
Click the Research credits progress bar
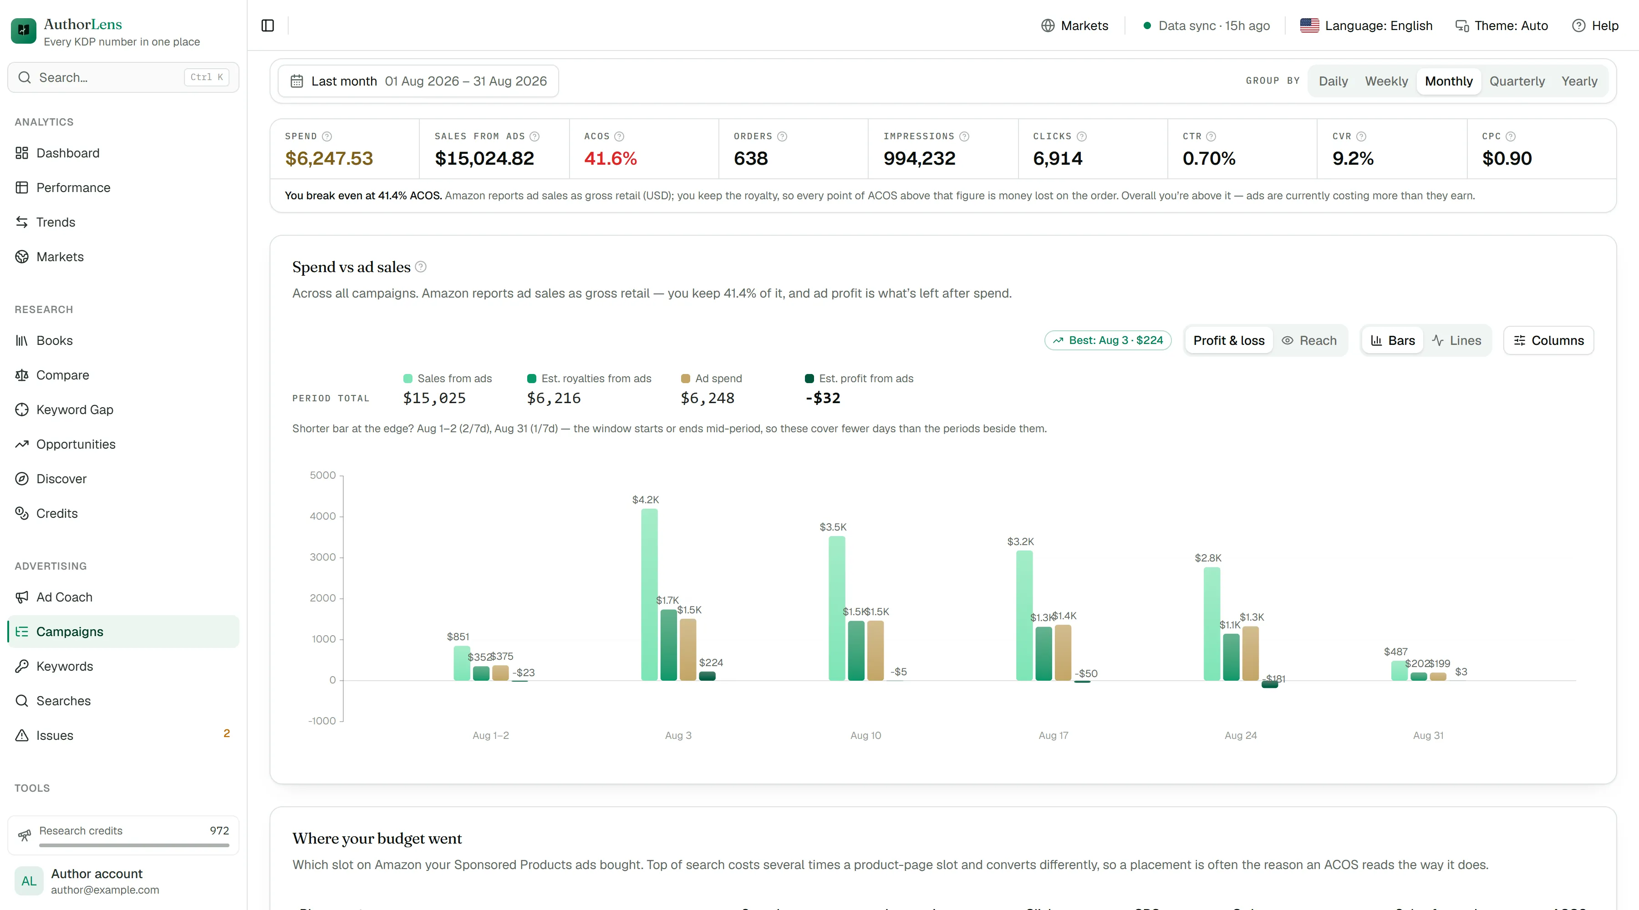point(134,845)
